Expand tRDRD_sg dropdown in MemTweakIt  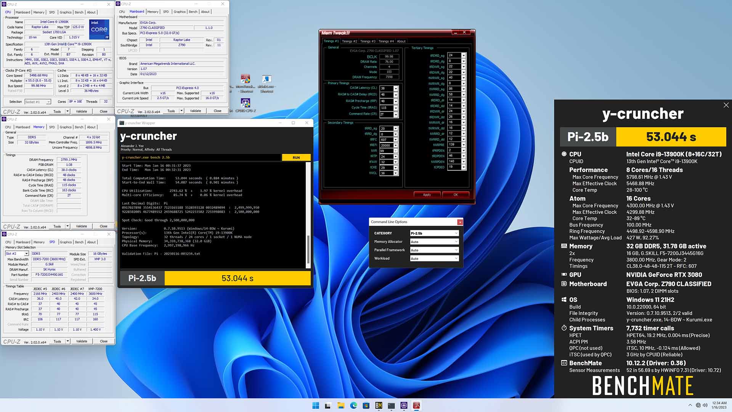point(464,55)
